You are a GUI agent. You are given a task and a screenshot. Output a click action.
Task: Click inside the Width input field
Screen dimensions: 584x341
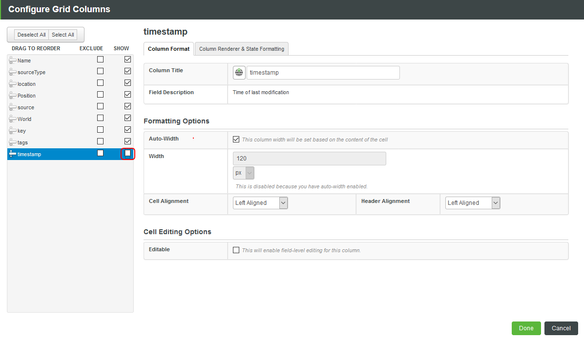(309, 158)
